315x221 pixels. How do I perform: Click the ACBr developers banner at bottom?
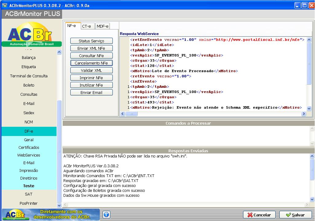tap(51, 214)
